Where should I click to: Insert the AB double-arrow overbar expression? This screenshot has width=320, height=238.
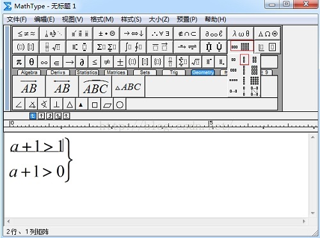(62, 86)
